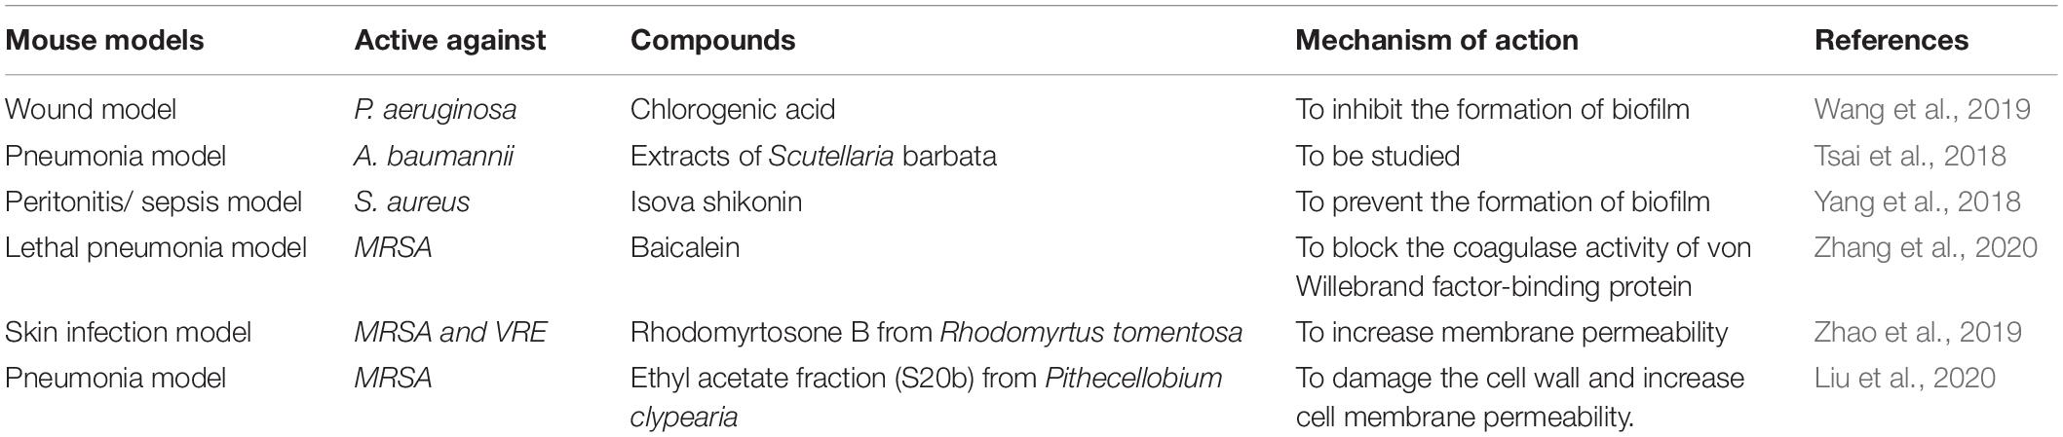Open the Liu et al., 2020 reference
Screen dimensions: 2063x437
(1904, 378)
